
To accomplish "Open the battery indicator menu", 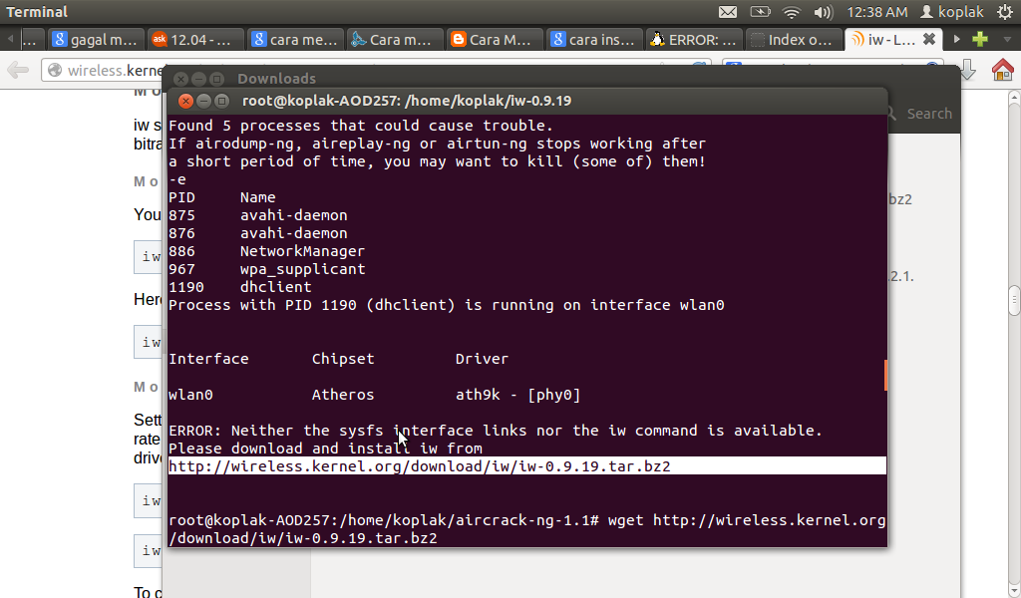I will coord(760,12).
